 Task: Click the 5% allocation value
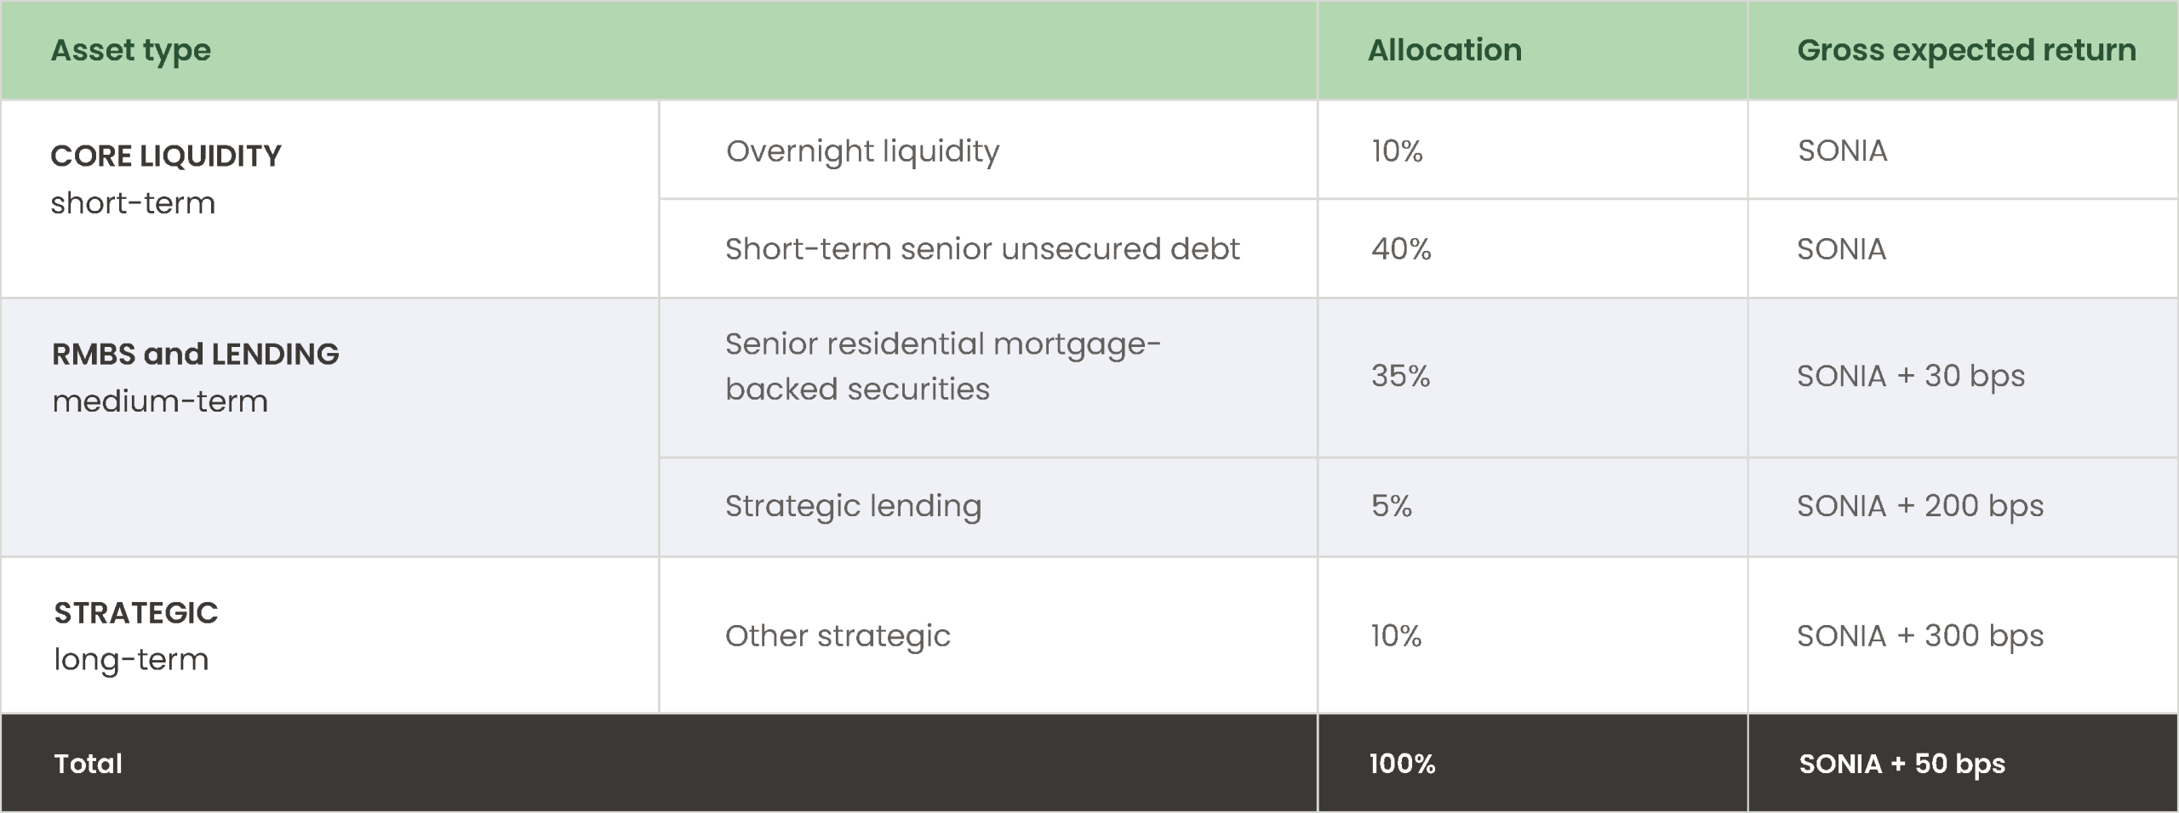click(1391, 506)
